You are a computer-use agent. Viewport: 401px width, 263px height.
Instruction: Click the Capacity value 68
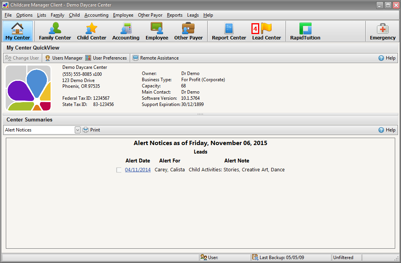pos(183,86)
